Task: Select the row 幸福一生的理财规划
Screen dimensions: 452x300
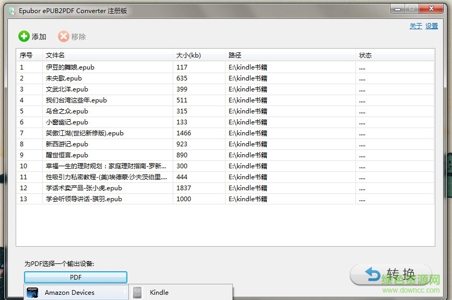Action: click(225, 166)
